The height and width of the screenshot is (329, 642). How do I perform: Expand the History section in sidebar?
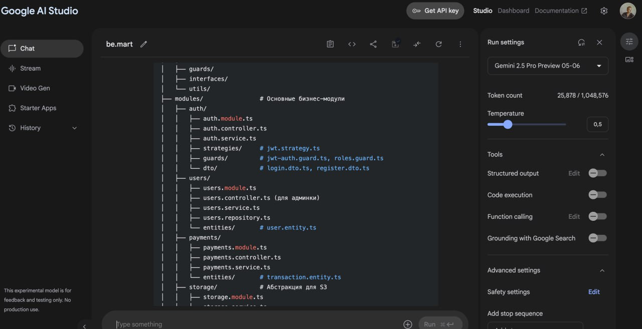tap(74, 128)
